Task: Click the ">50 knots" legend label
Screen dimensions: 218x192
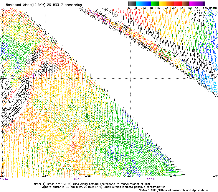Action: (x=209, y=8)
